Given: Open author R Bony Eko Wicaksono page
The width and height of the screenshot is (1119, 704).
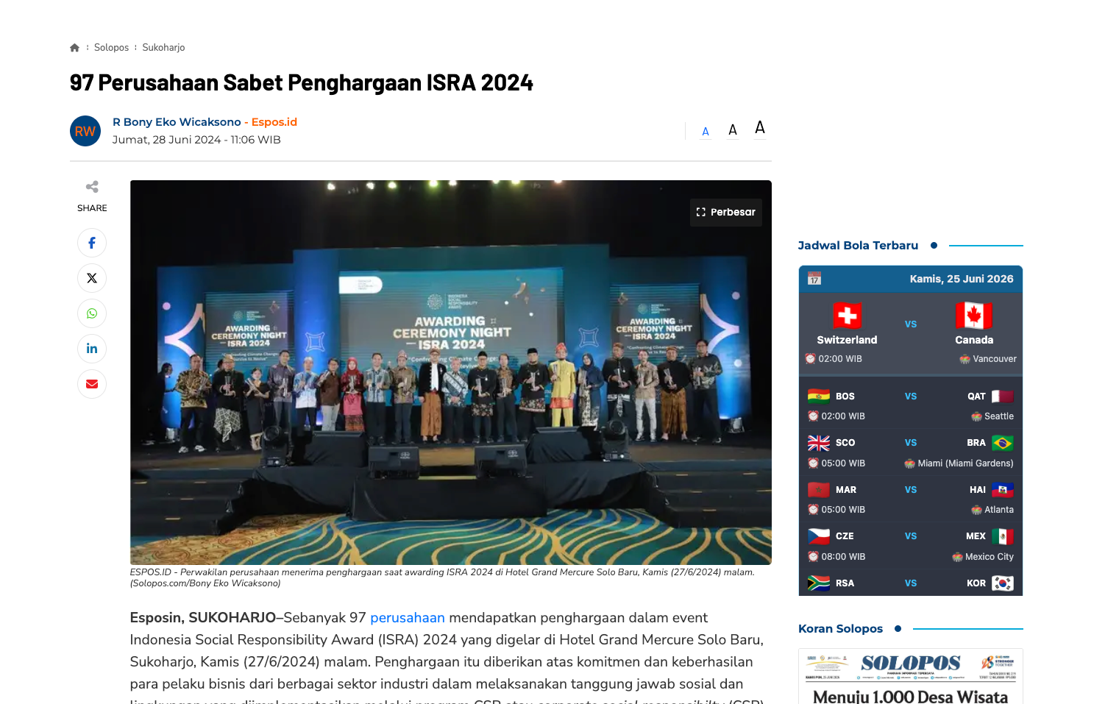Looking at the screenshot, I should [177, 122].
